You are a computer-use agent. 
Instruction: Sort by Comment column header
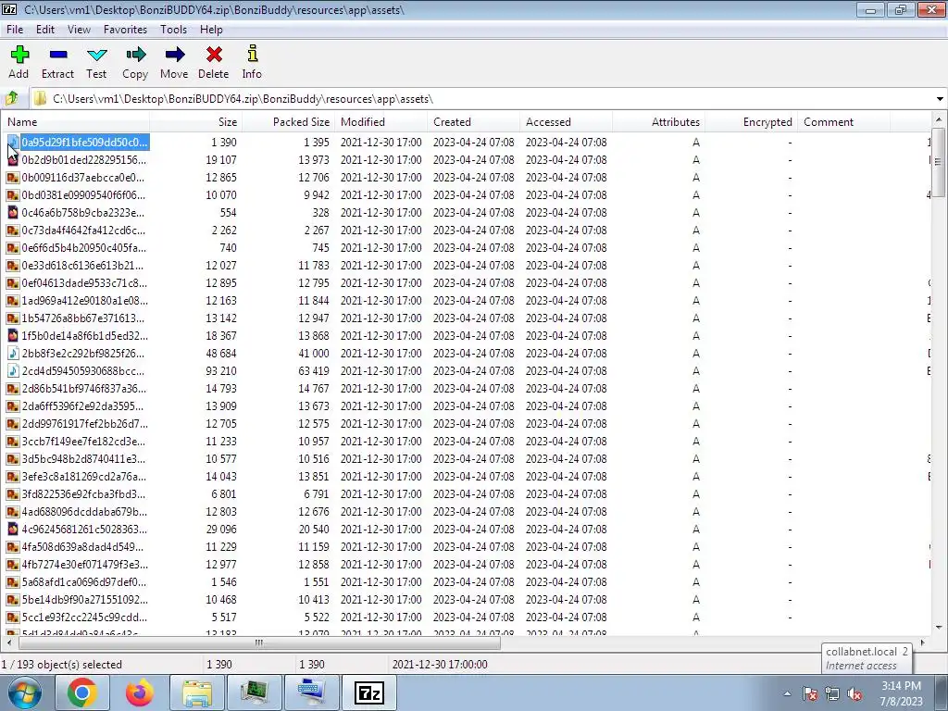tap(843, 121)
